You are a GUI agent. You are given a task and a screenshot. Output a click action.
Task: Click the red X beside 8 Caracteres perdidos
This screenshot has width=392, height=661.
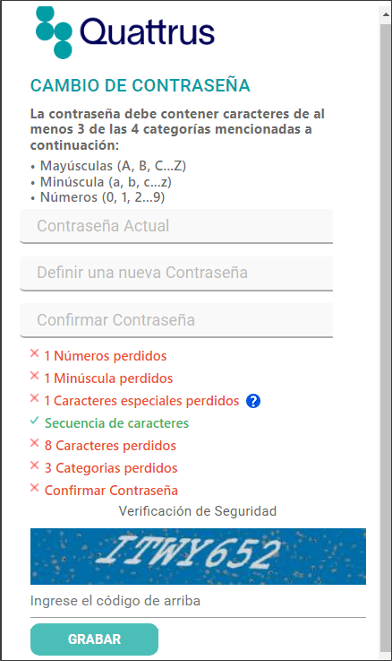pos(35,443)
